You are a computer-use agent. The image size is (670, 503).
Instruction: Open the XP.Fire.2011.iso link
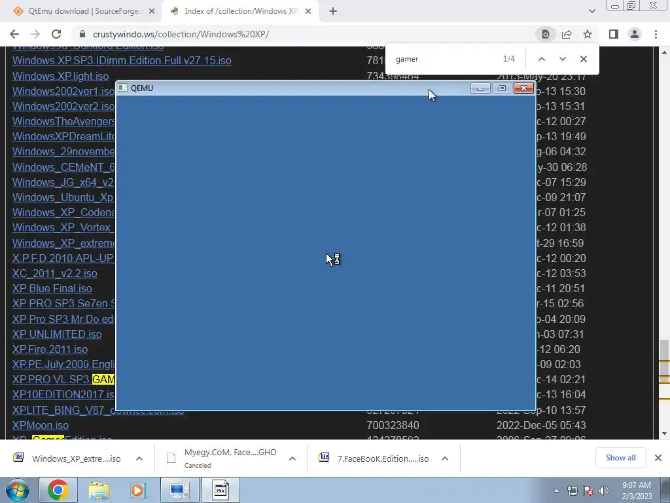pyautogui.click(x=50, y=350)
